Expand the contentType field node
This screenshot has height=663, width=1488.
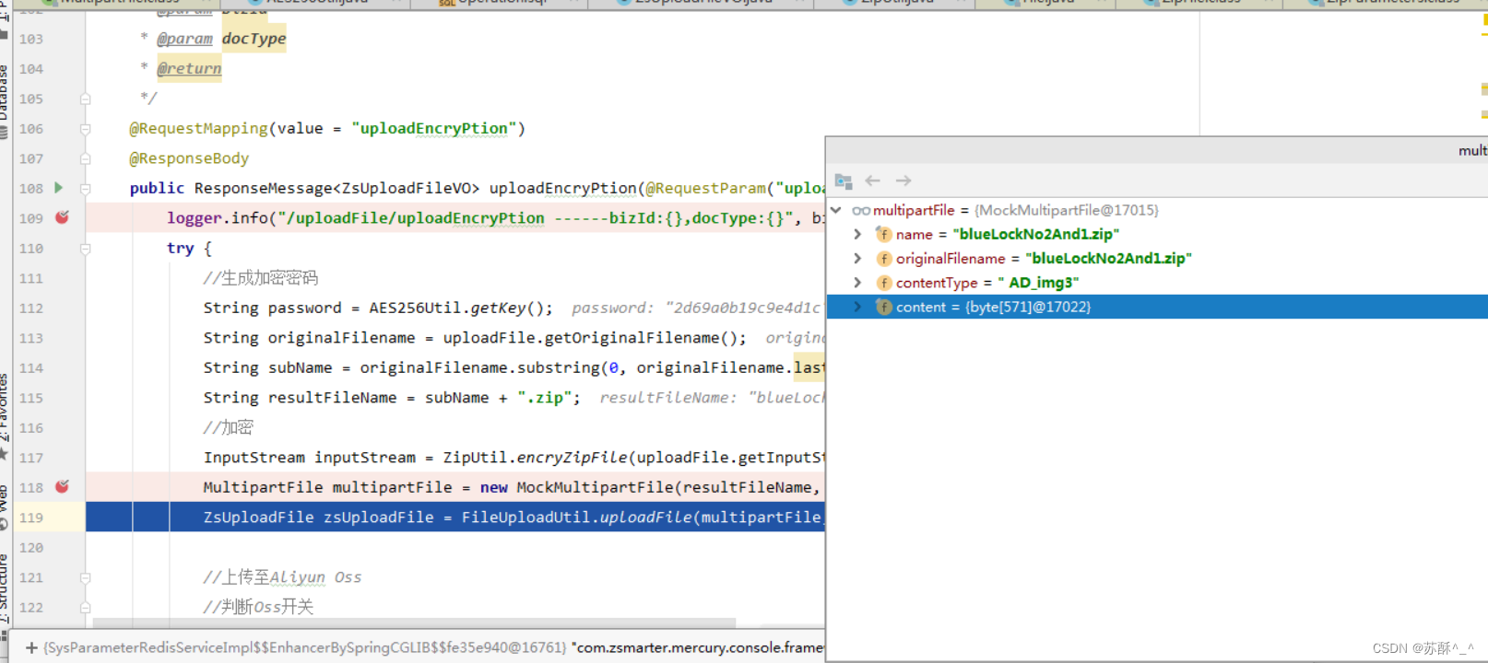857,282
